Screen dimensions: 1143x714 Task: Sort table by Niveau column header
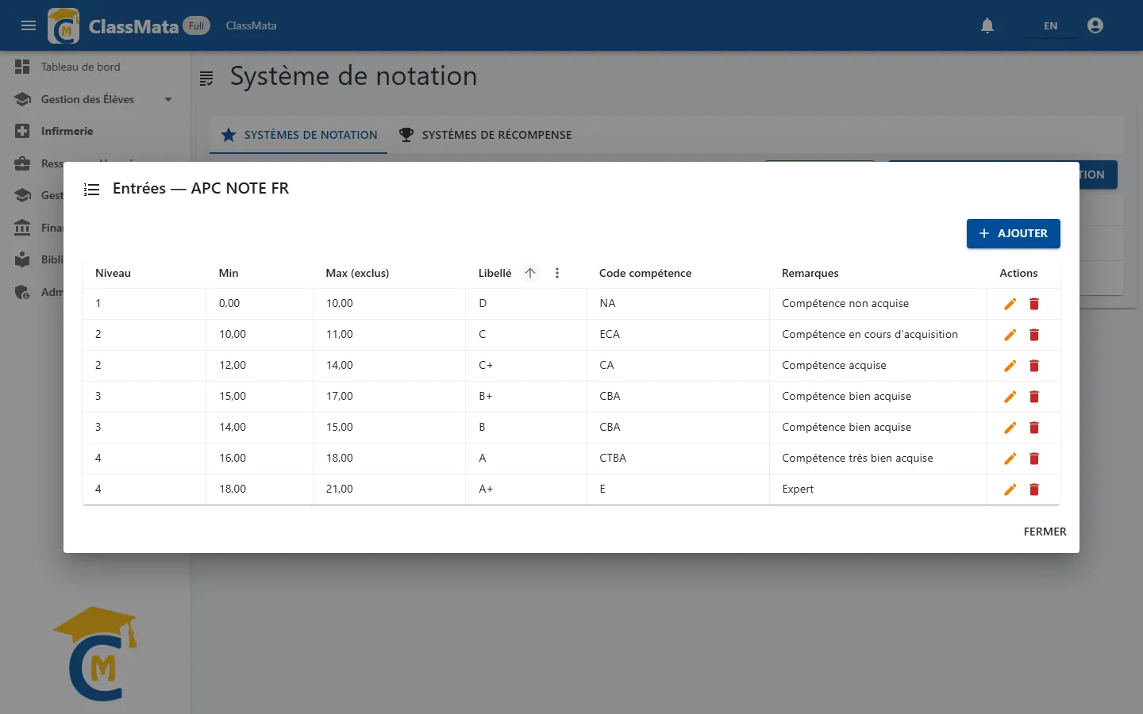point(113,273)
